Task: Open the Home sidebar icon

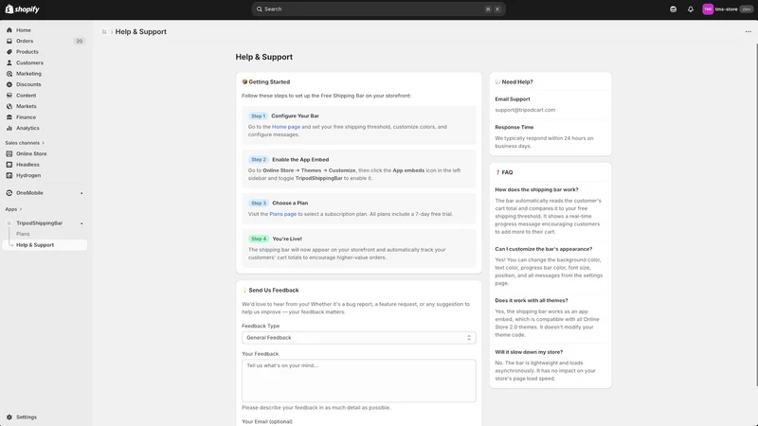Action: [9, 30]
